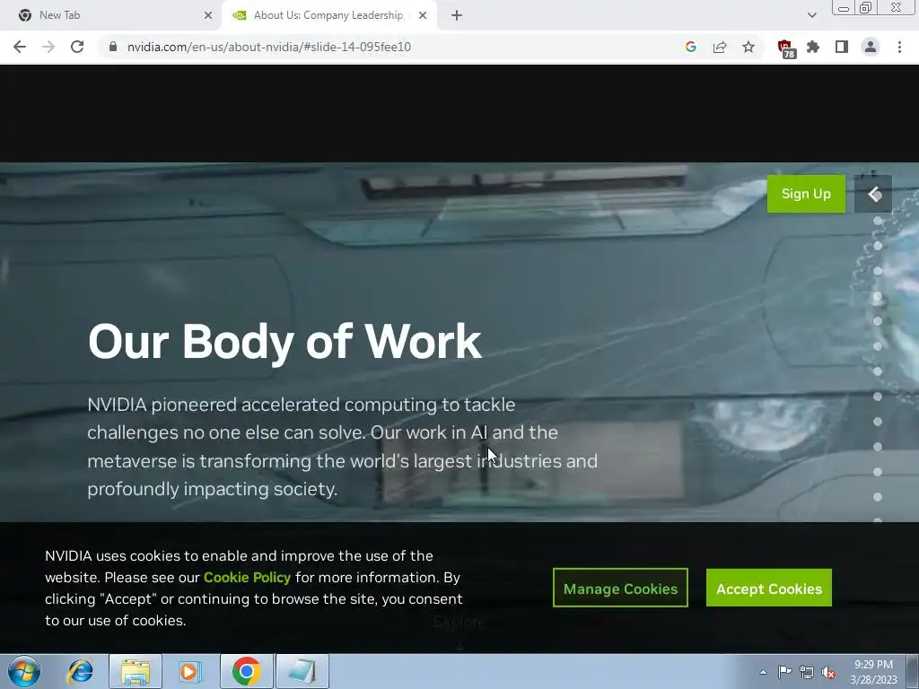Open Windows Media Player in taskbar
919x689 pixels.
tap(190, 671)
